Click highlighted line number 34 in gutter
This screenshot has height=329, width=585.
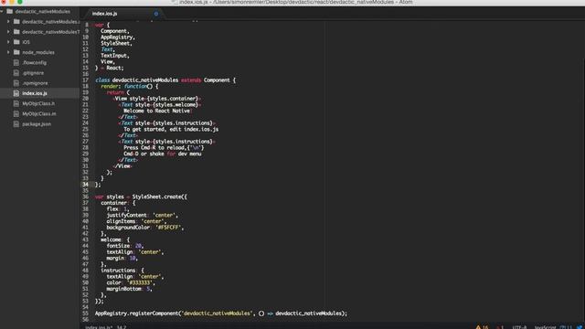85,185
